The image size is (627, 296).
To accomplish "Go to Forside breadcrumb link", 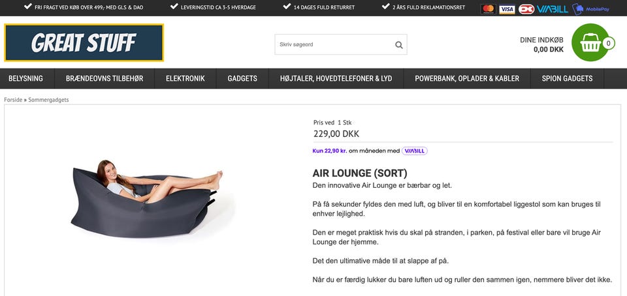I will [x=13, y=100].
